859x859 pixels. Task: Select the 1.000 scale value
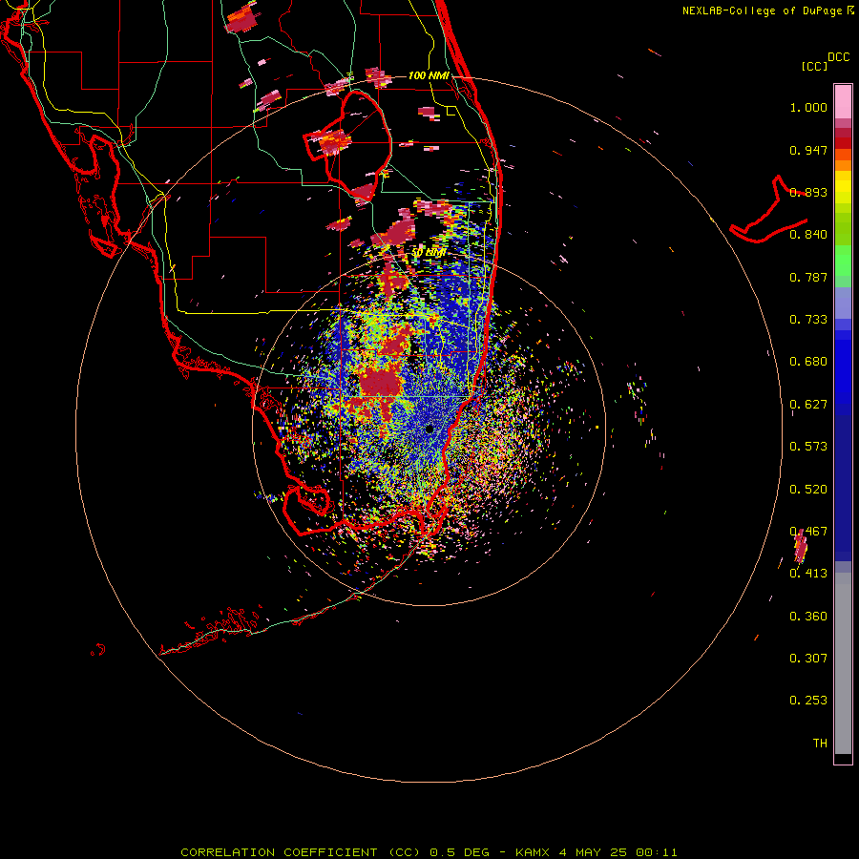808,107
